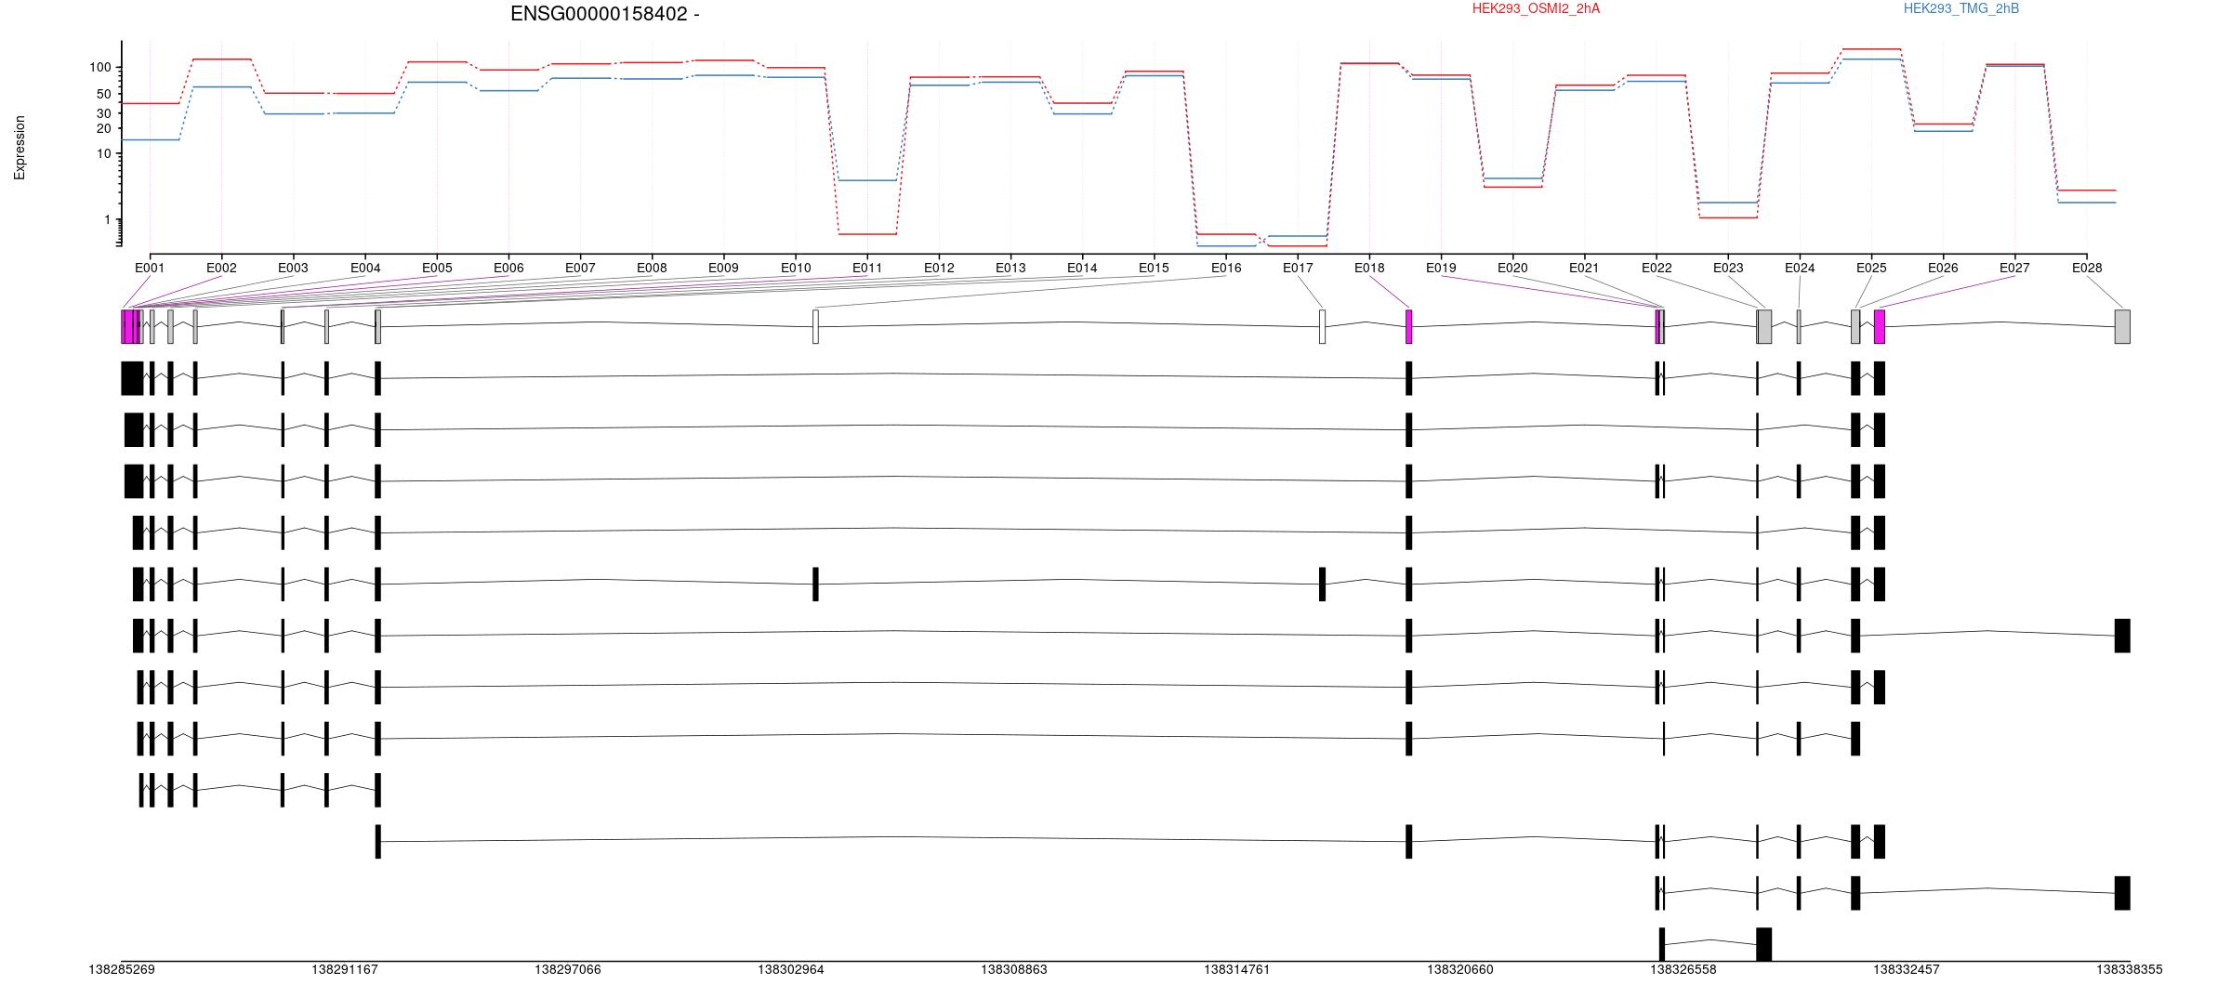This screenshot has height=985, width=2231.
Task: Select exon label E012
Action: [939, 268]
